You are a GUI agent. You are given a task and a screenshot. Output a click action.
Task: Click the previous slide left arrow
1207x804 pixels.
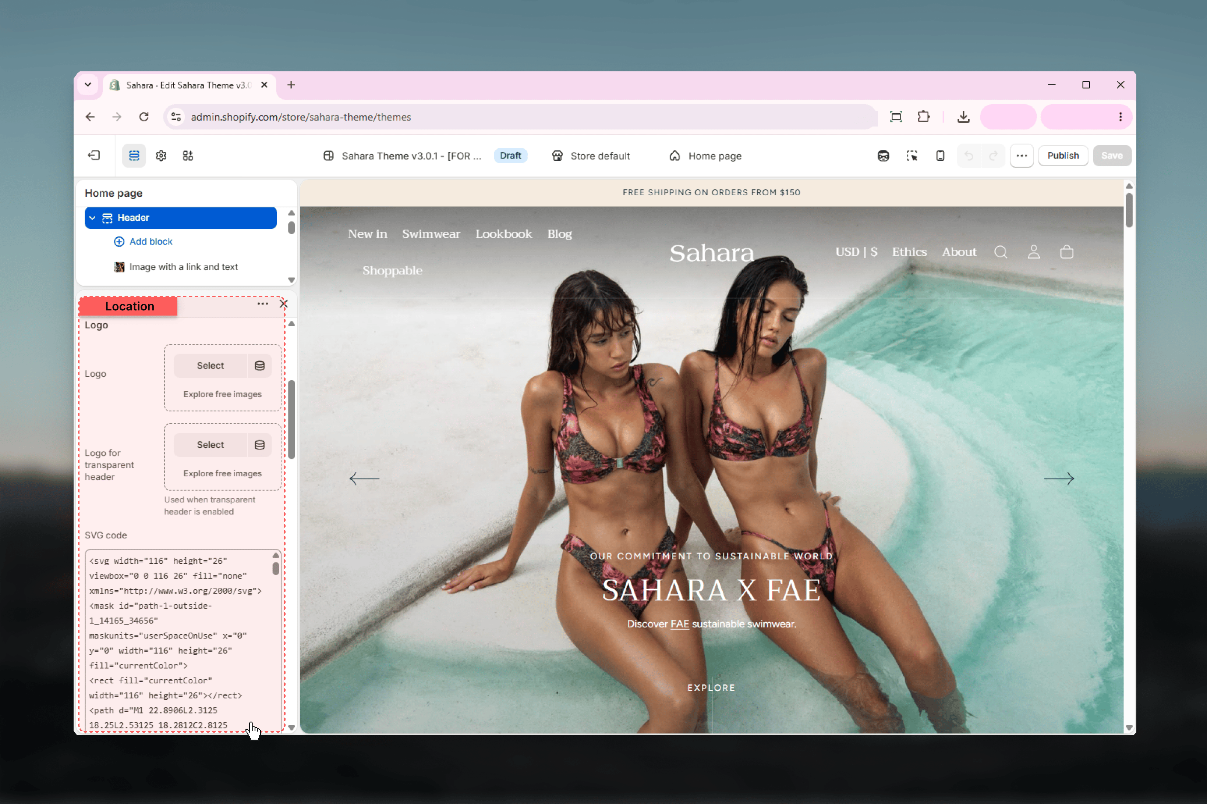tap(364, 479)
